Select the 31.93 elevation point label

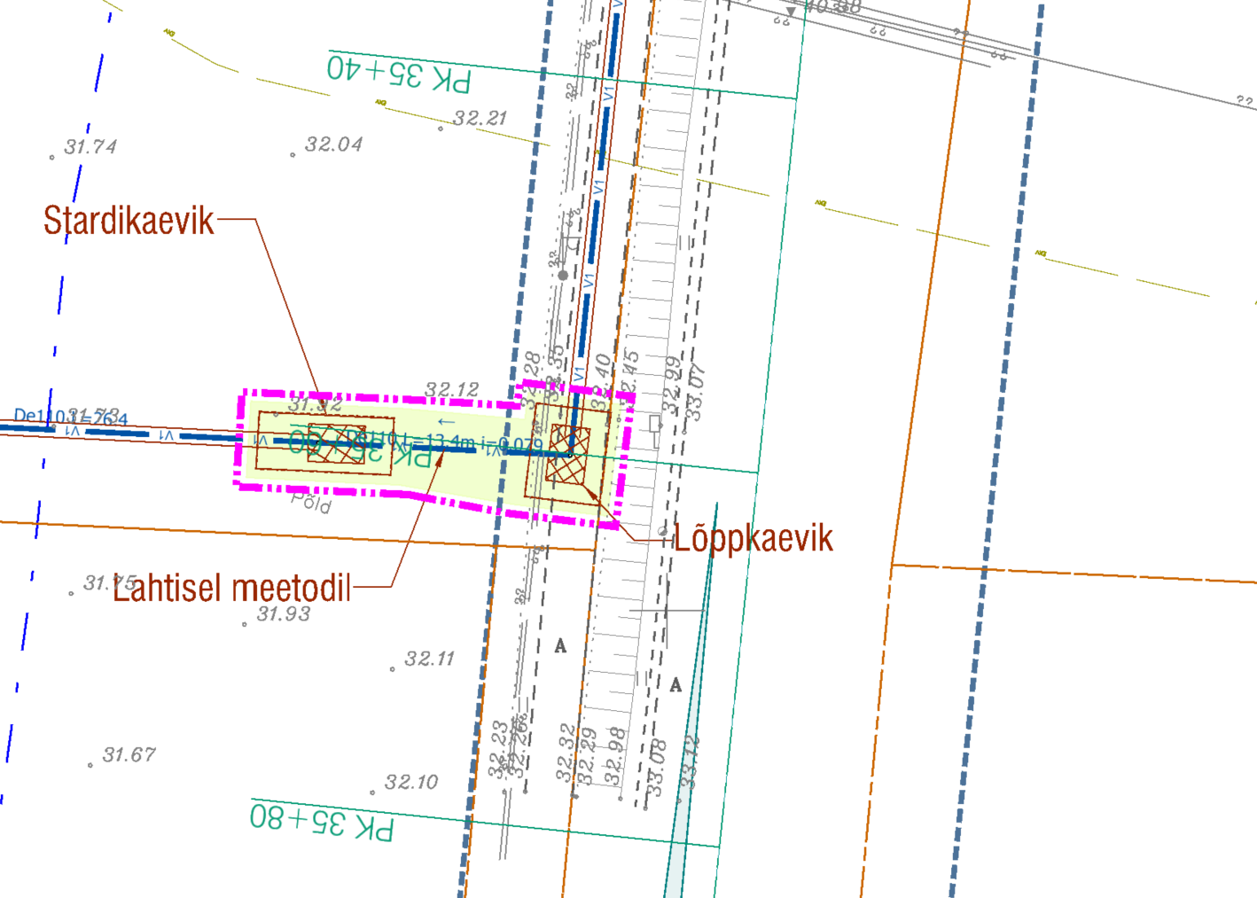[284, 614]
